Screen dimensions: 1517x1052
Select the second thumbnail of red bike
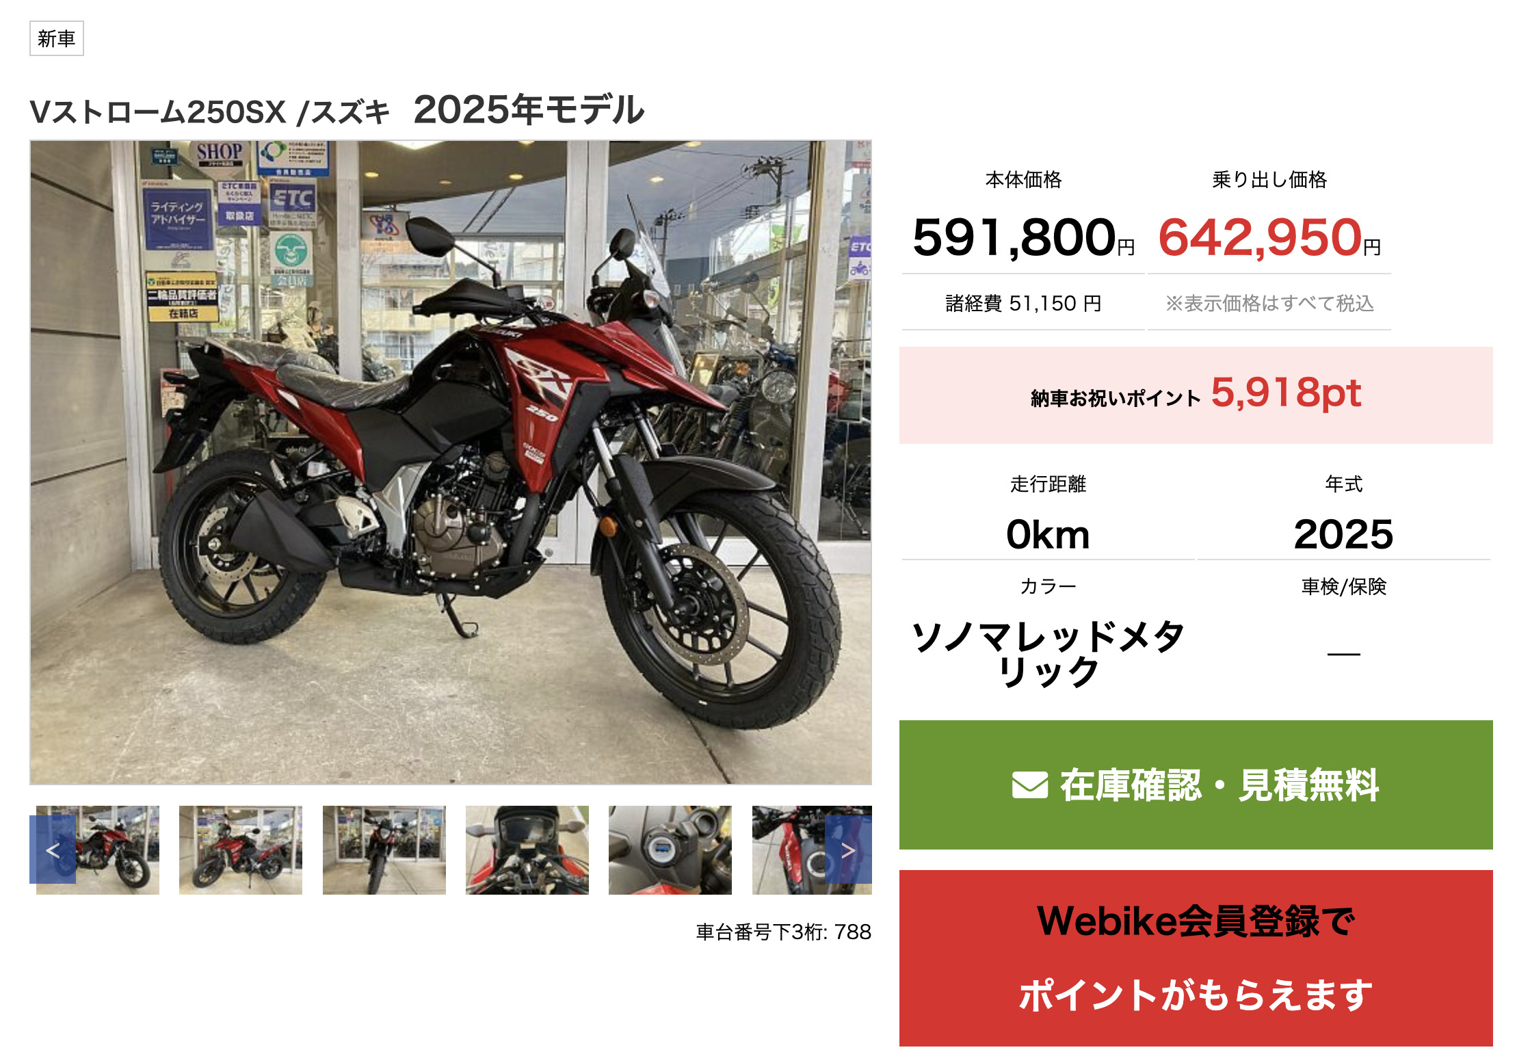(x=241, y=850)
